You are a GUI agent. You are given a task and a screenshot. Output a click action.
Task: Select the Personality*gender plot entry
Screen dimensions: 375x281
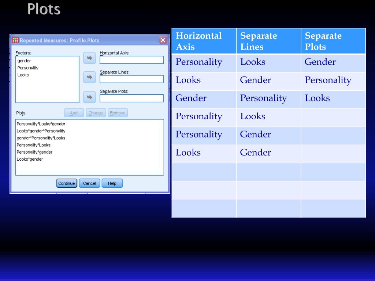click(34, 152)
